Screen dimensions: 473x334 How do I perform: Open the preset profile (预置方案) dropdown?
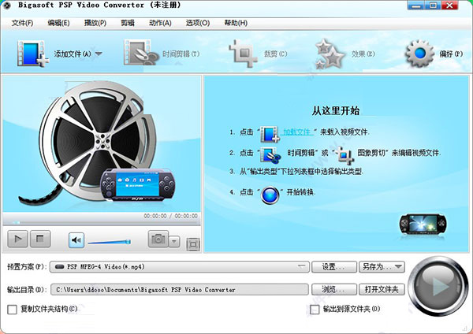click(x=180, y=267)
